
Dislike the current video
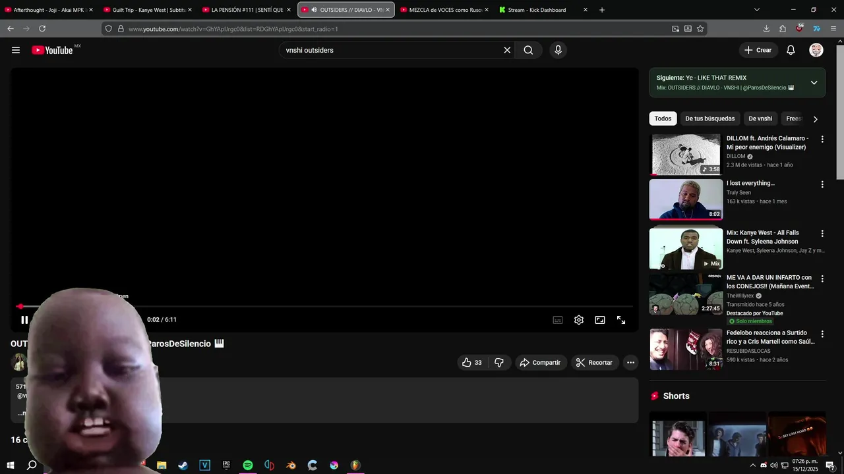click(499, 363)
